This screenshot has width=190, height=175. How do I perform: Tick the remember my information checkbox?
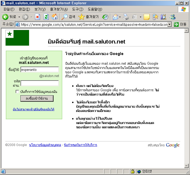point(17,92)
